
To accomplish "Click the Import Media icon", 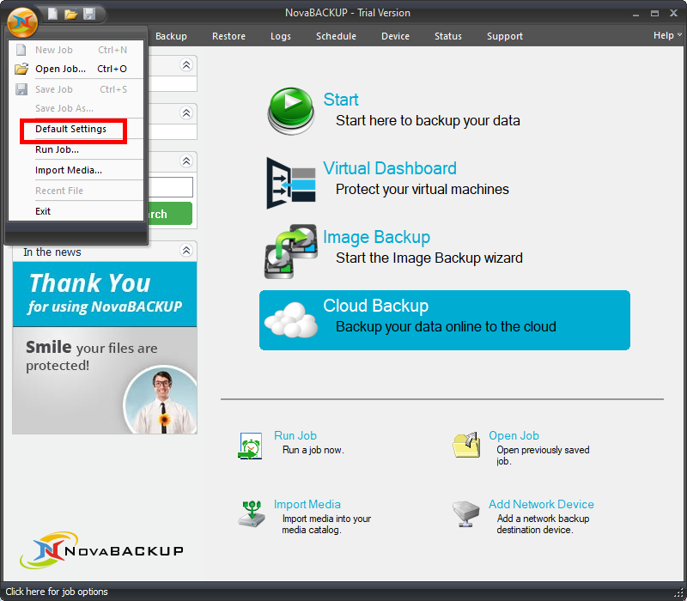I will (251, 514).
